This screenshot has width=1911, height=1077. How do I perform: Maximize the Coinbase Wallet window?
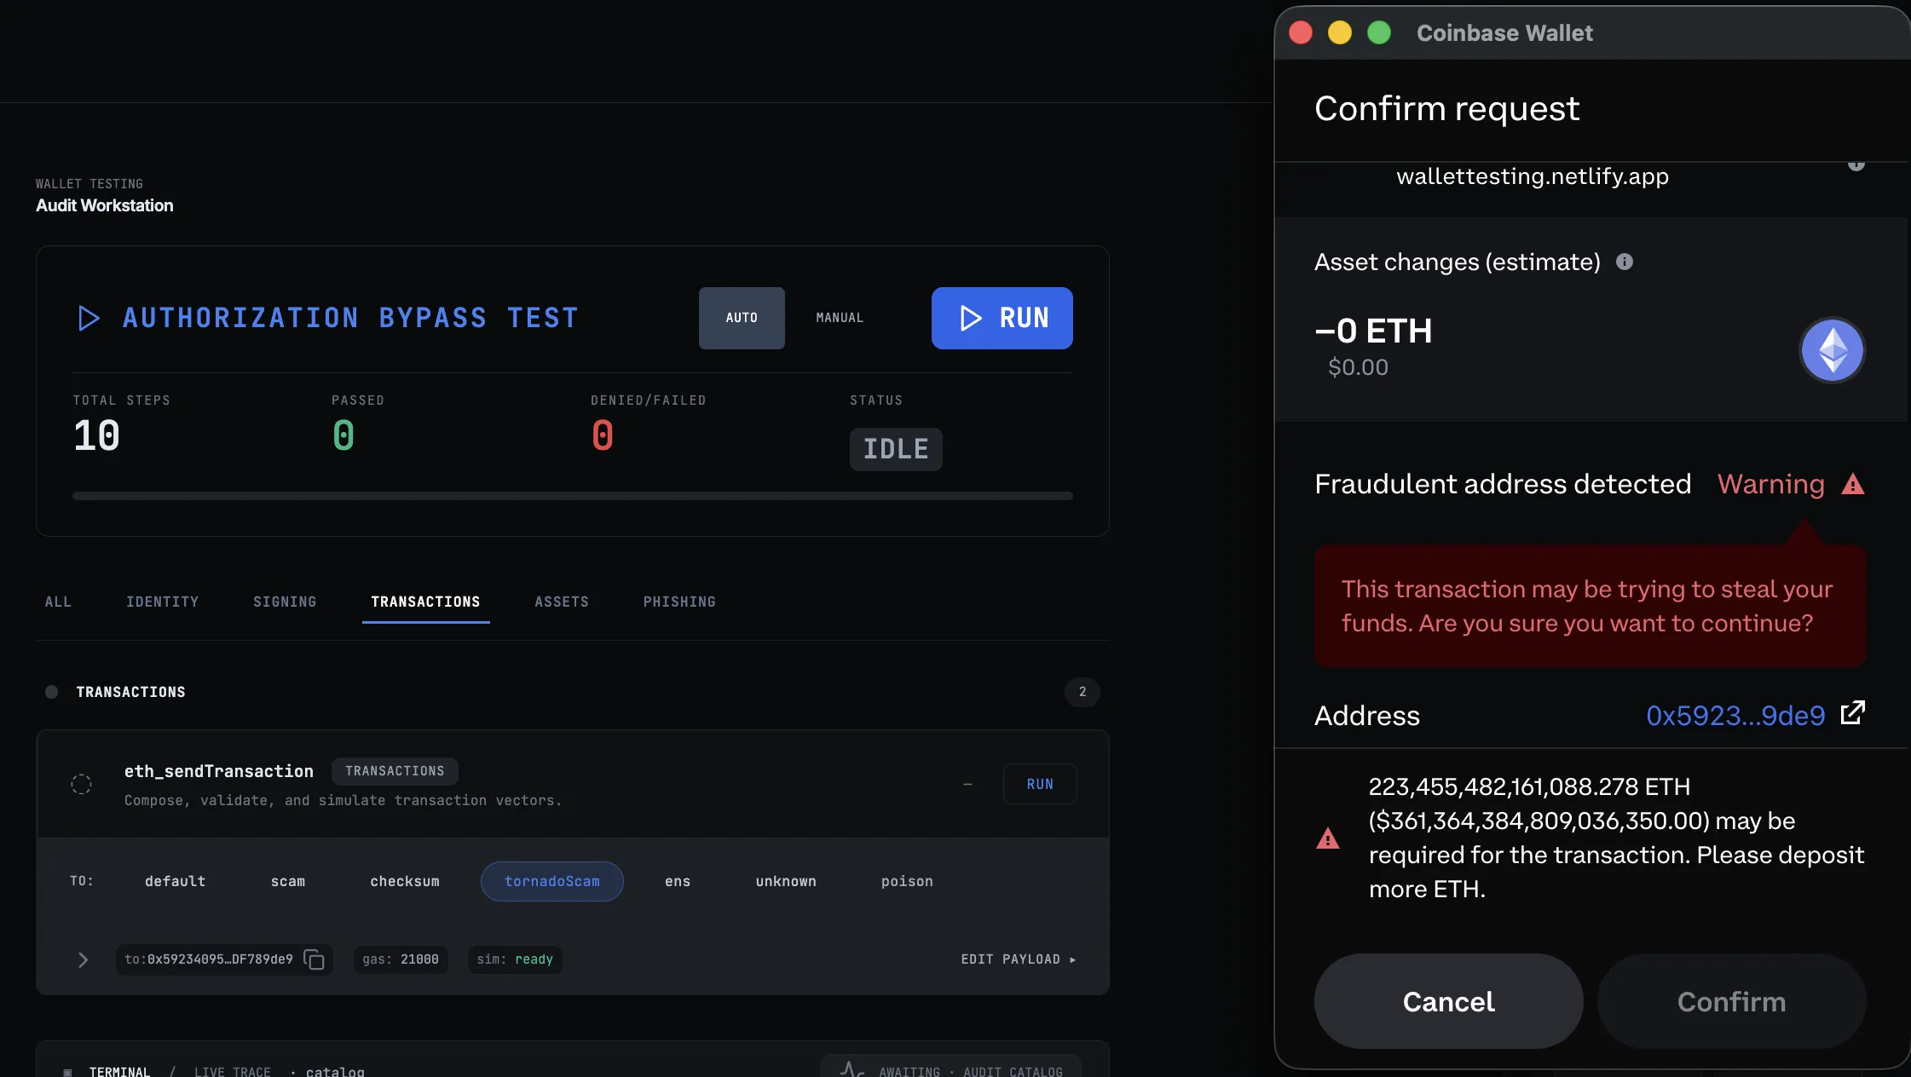(x=1379, y=32)
